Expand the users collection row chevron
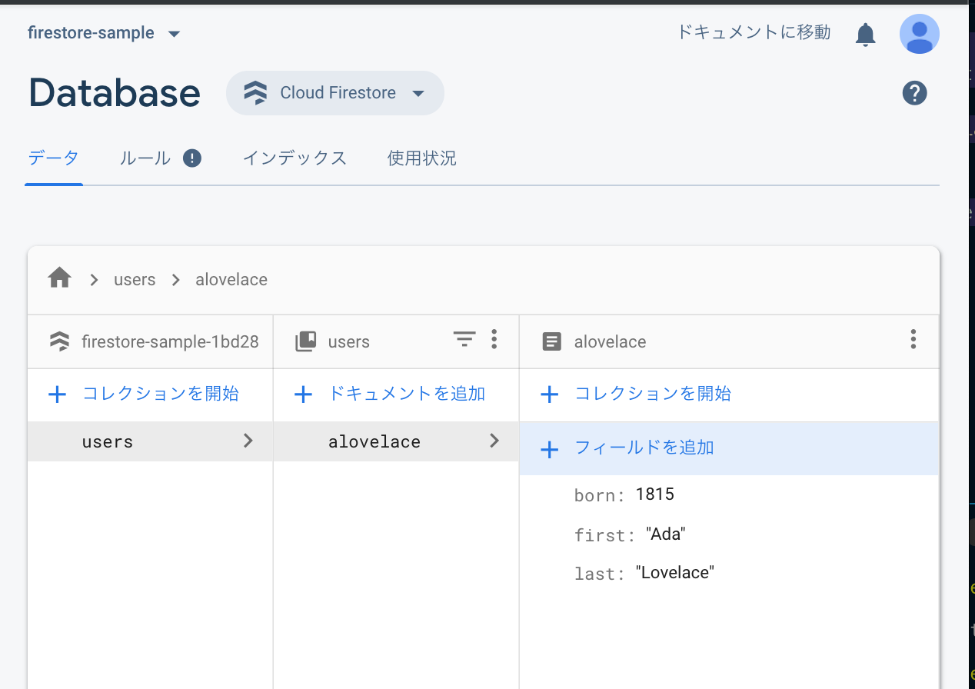The width and height of the screenshot is (975, 689). tap(248, 441)
